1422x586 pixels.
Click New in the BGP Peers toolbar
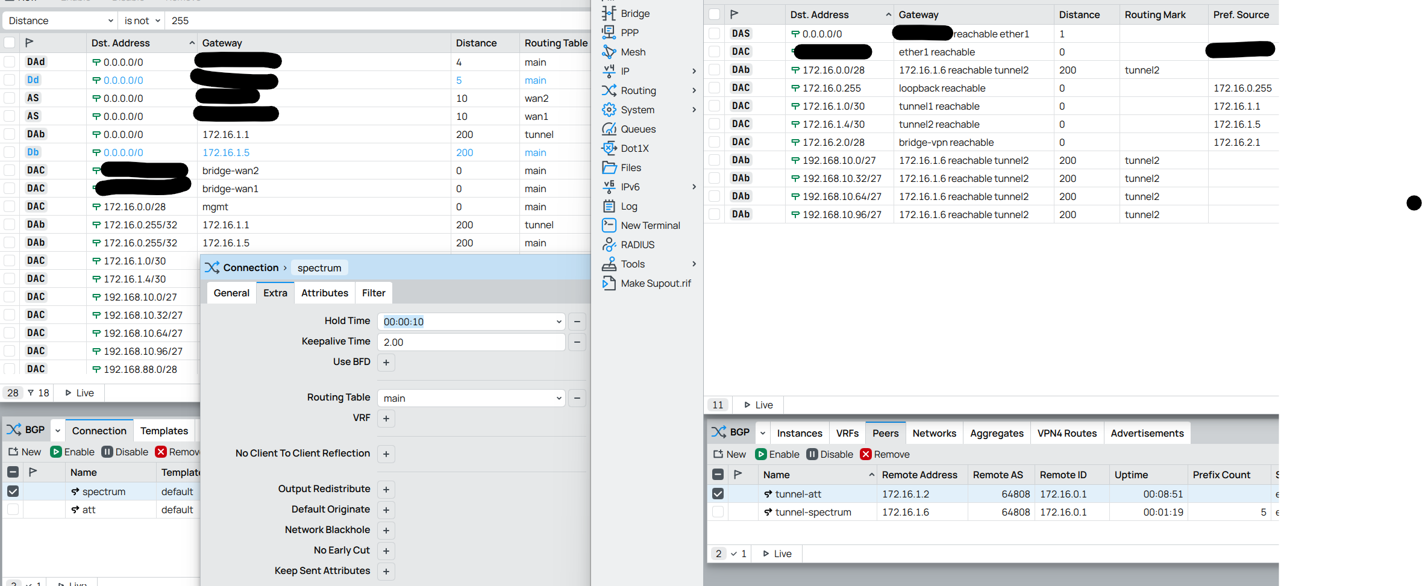pos(730,454)
